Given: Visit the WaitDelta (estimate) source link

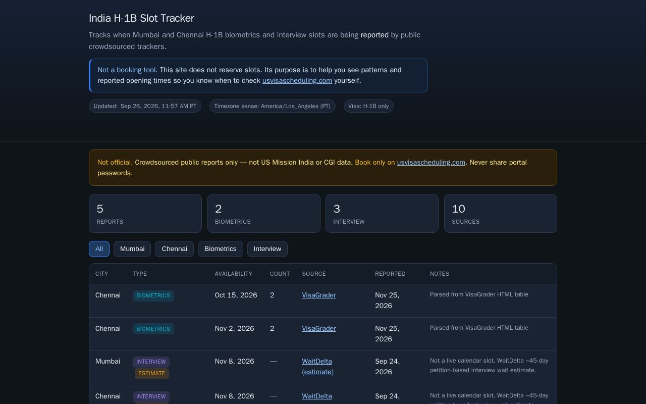Looking at the screenshot, I should (318, 367).
